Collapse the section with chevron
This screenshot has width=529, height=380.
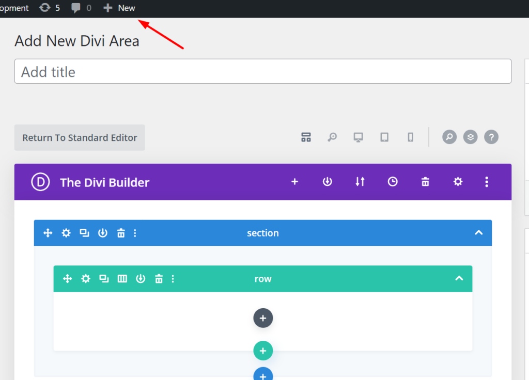point(479,233)
